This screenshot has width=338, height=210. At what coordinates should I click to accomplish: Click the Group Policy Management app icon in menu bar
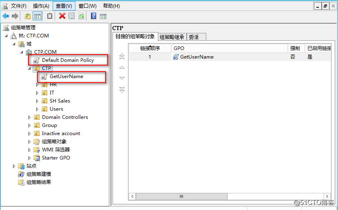click(5, 6)
